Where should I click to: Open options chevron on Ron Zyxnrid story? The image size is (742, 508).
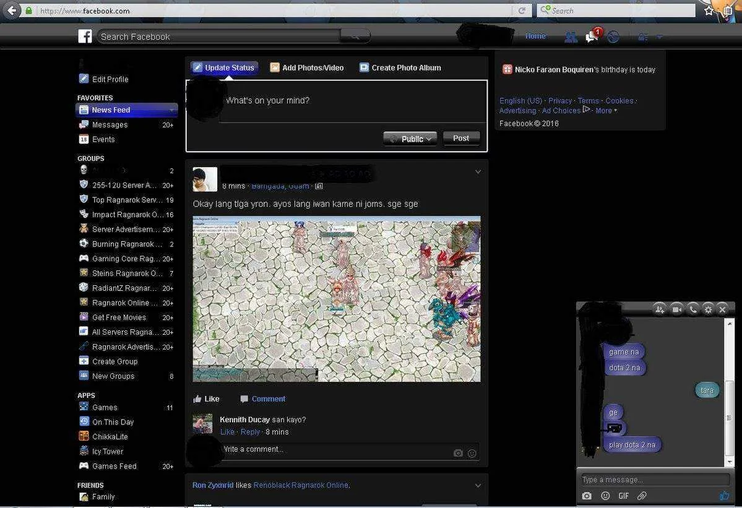(478, 485)
